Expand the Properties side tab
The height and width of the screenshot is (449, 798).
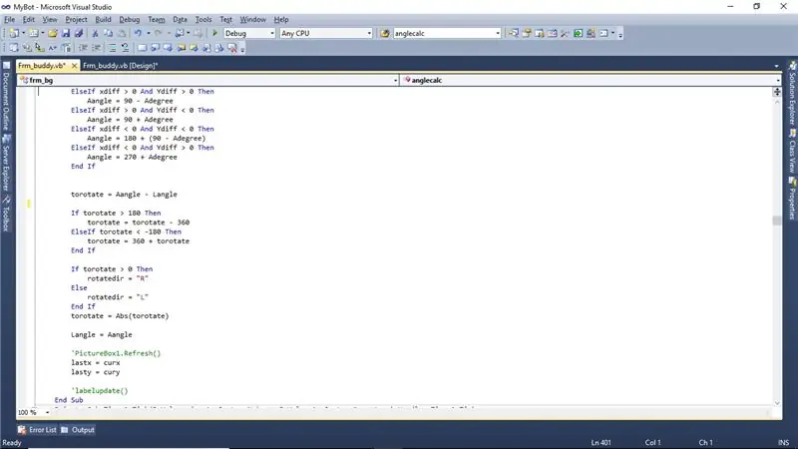792,199
